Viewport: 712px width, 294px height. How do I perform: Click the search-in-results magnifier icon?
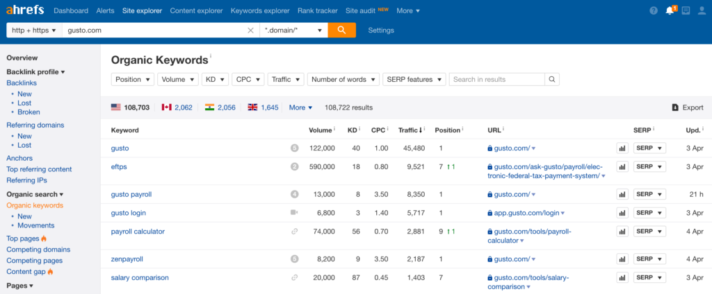[551, 79]
